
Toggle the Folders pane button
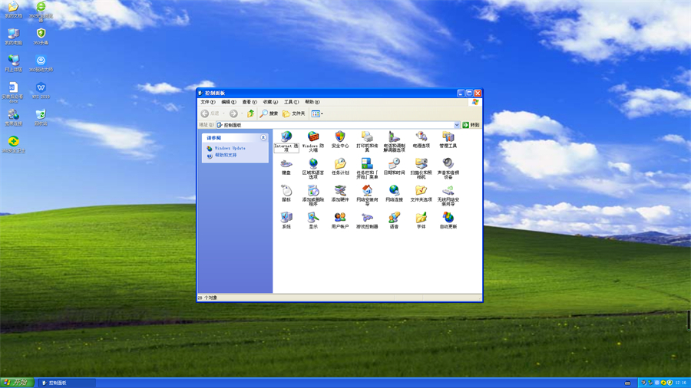coord(293,113)
